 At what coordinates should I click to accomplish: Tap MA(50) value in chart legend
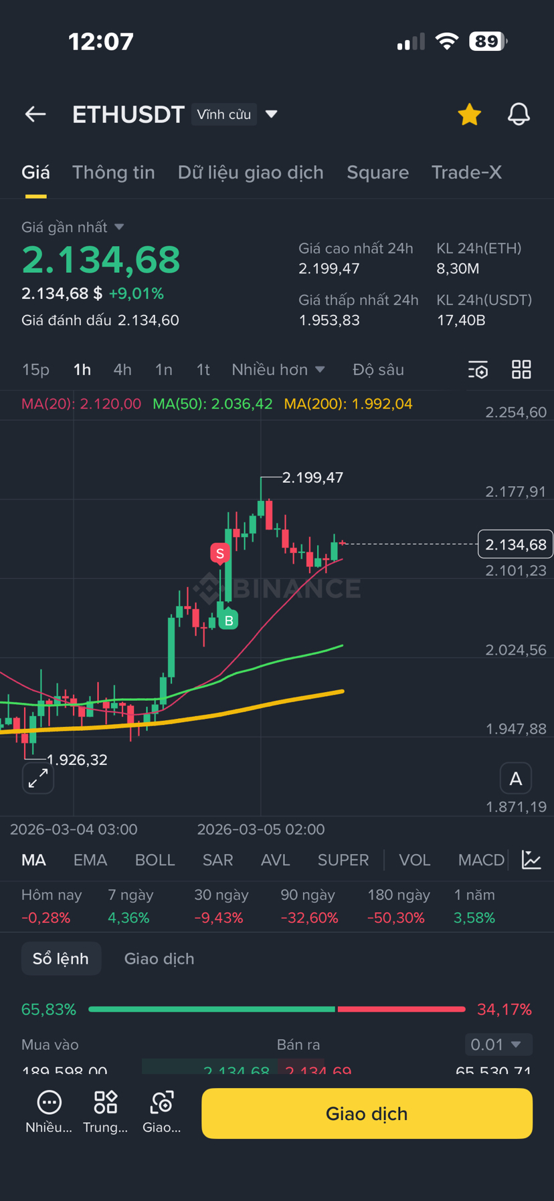coord(213,404)
